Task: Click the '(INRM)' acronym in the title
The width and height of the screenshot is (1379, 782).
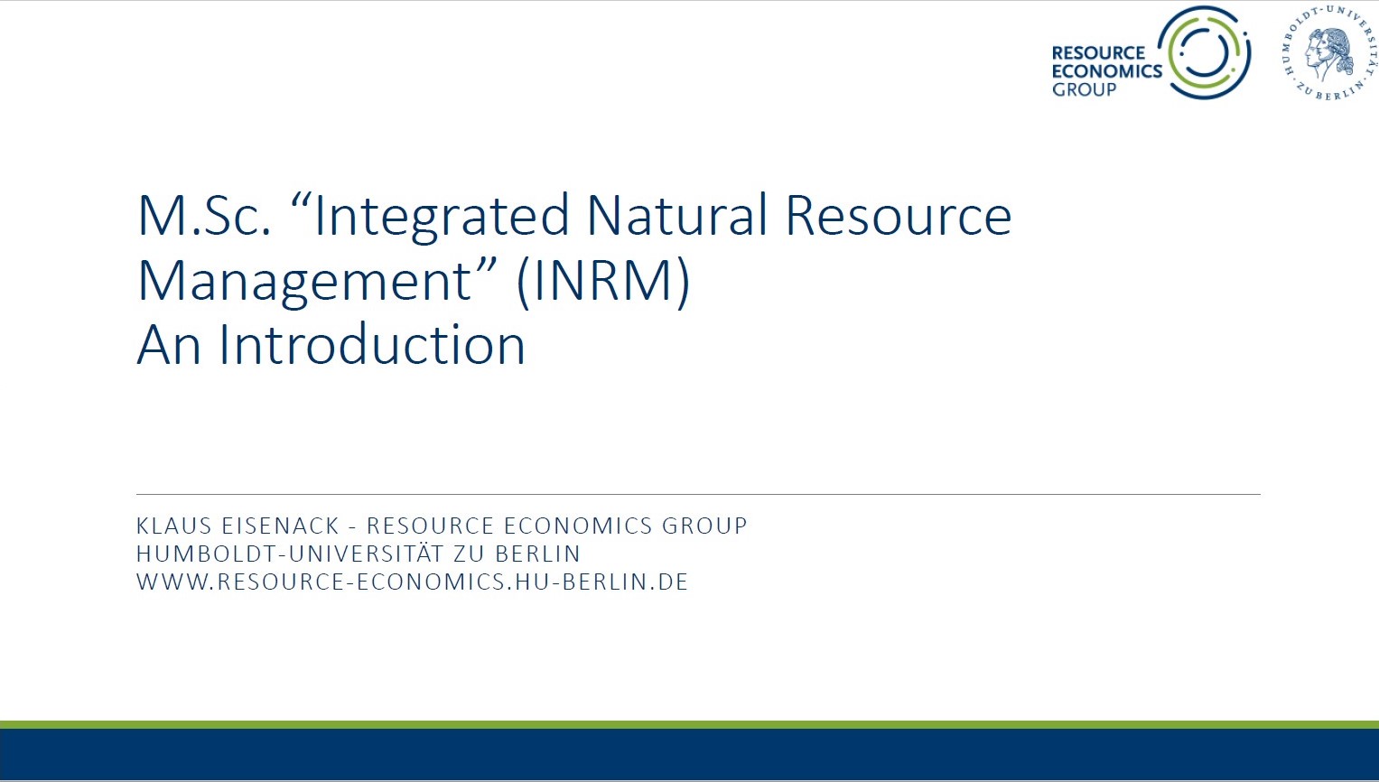Action: coord(602,281)
